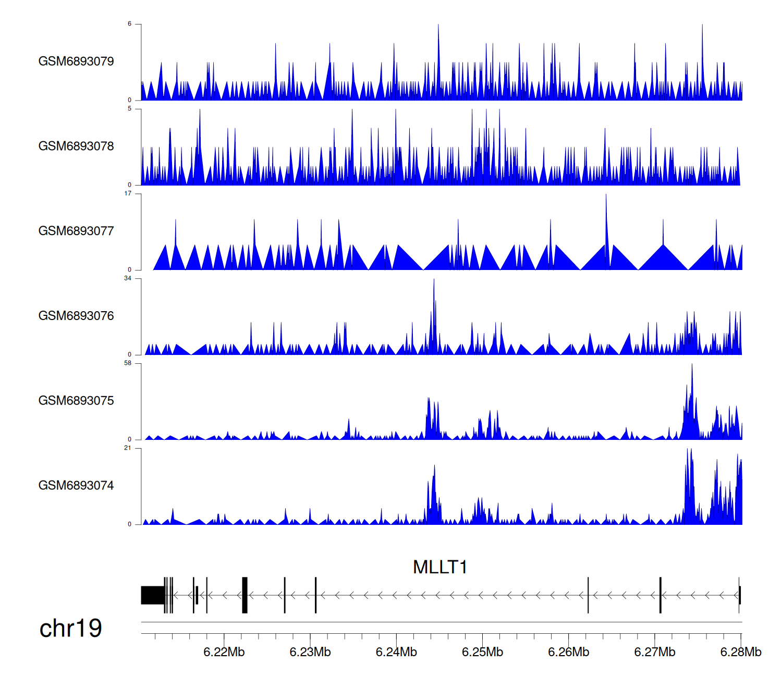The height and width of the screenshot is (688, 782).
Task: Select the GSM6893078 track label
Action: [x=76, y=146]
